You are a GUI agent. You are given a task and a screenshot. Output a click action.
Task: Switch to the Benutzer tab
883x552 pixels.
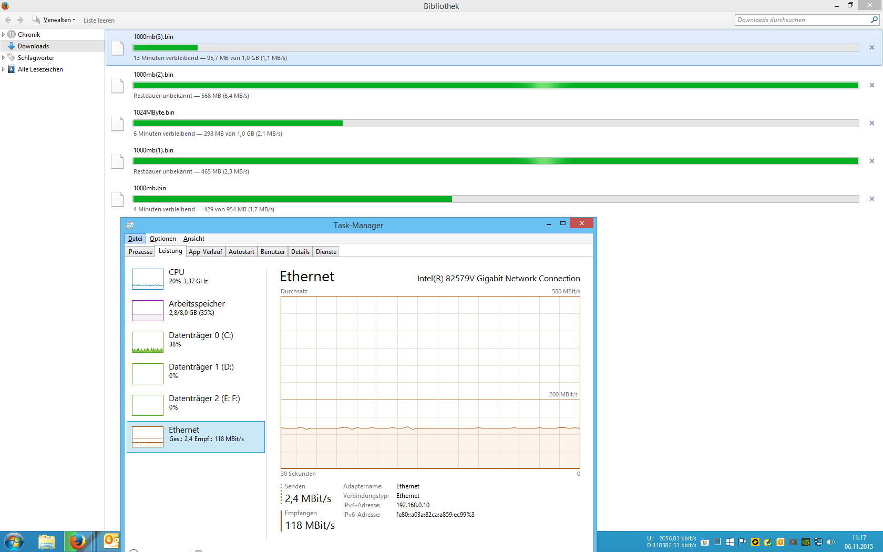click(x=273, y=252)
